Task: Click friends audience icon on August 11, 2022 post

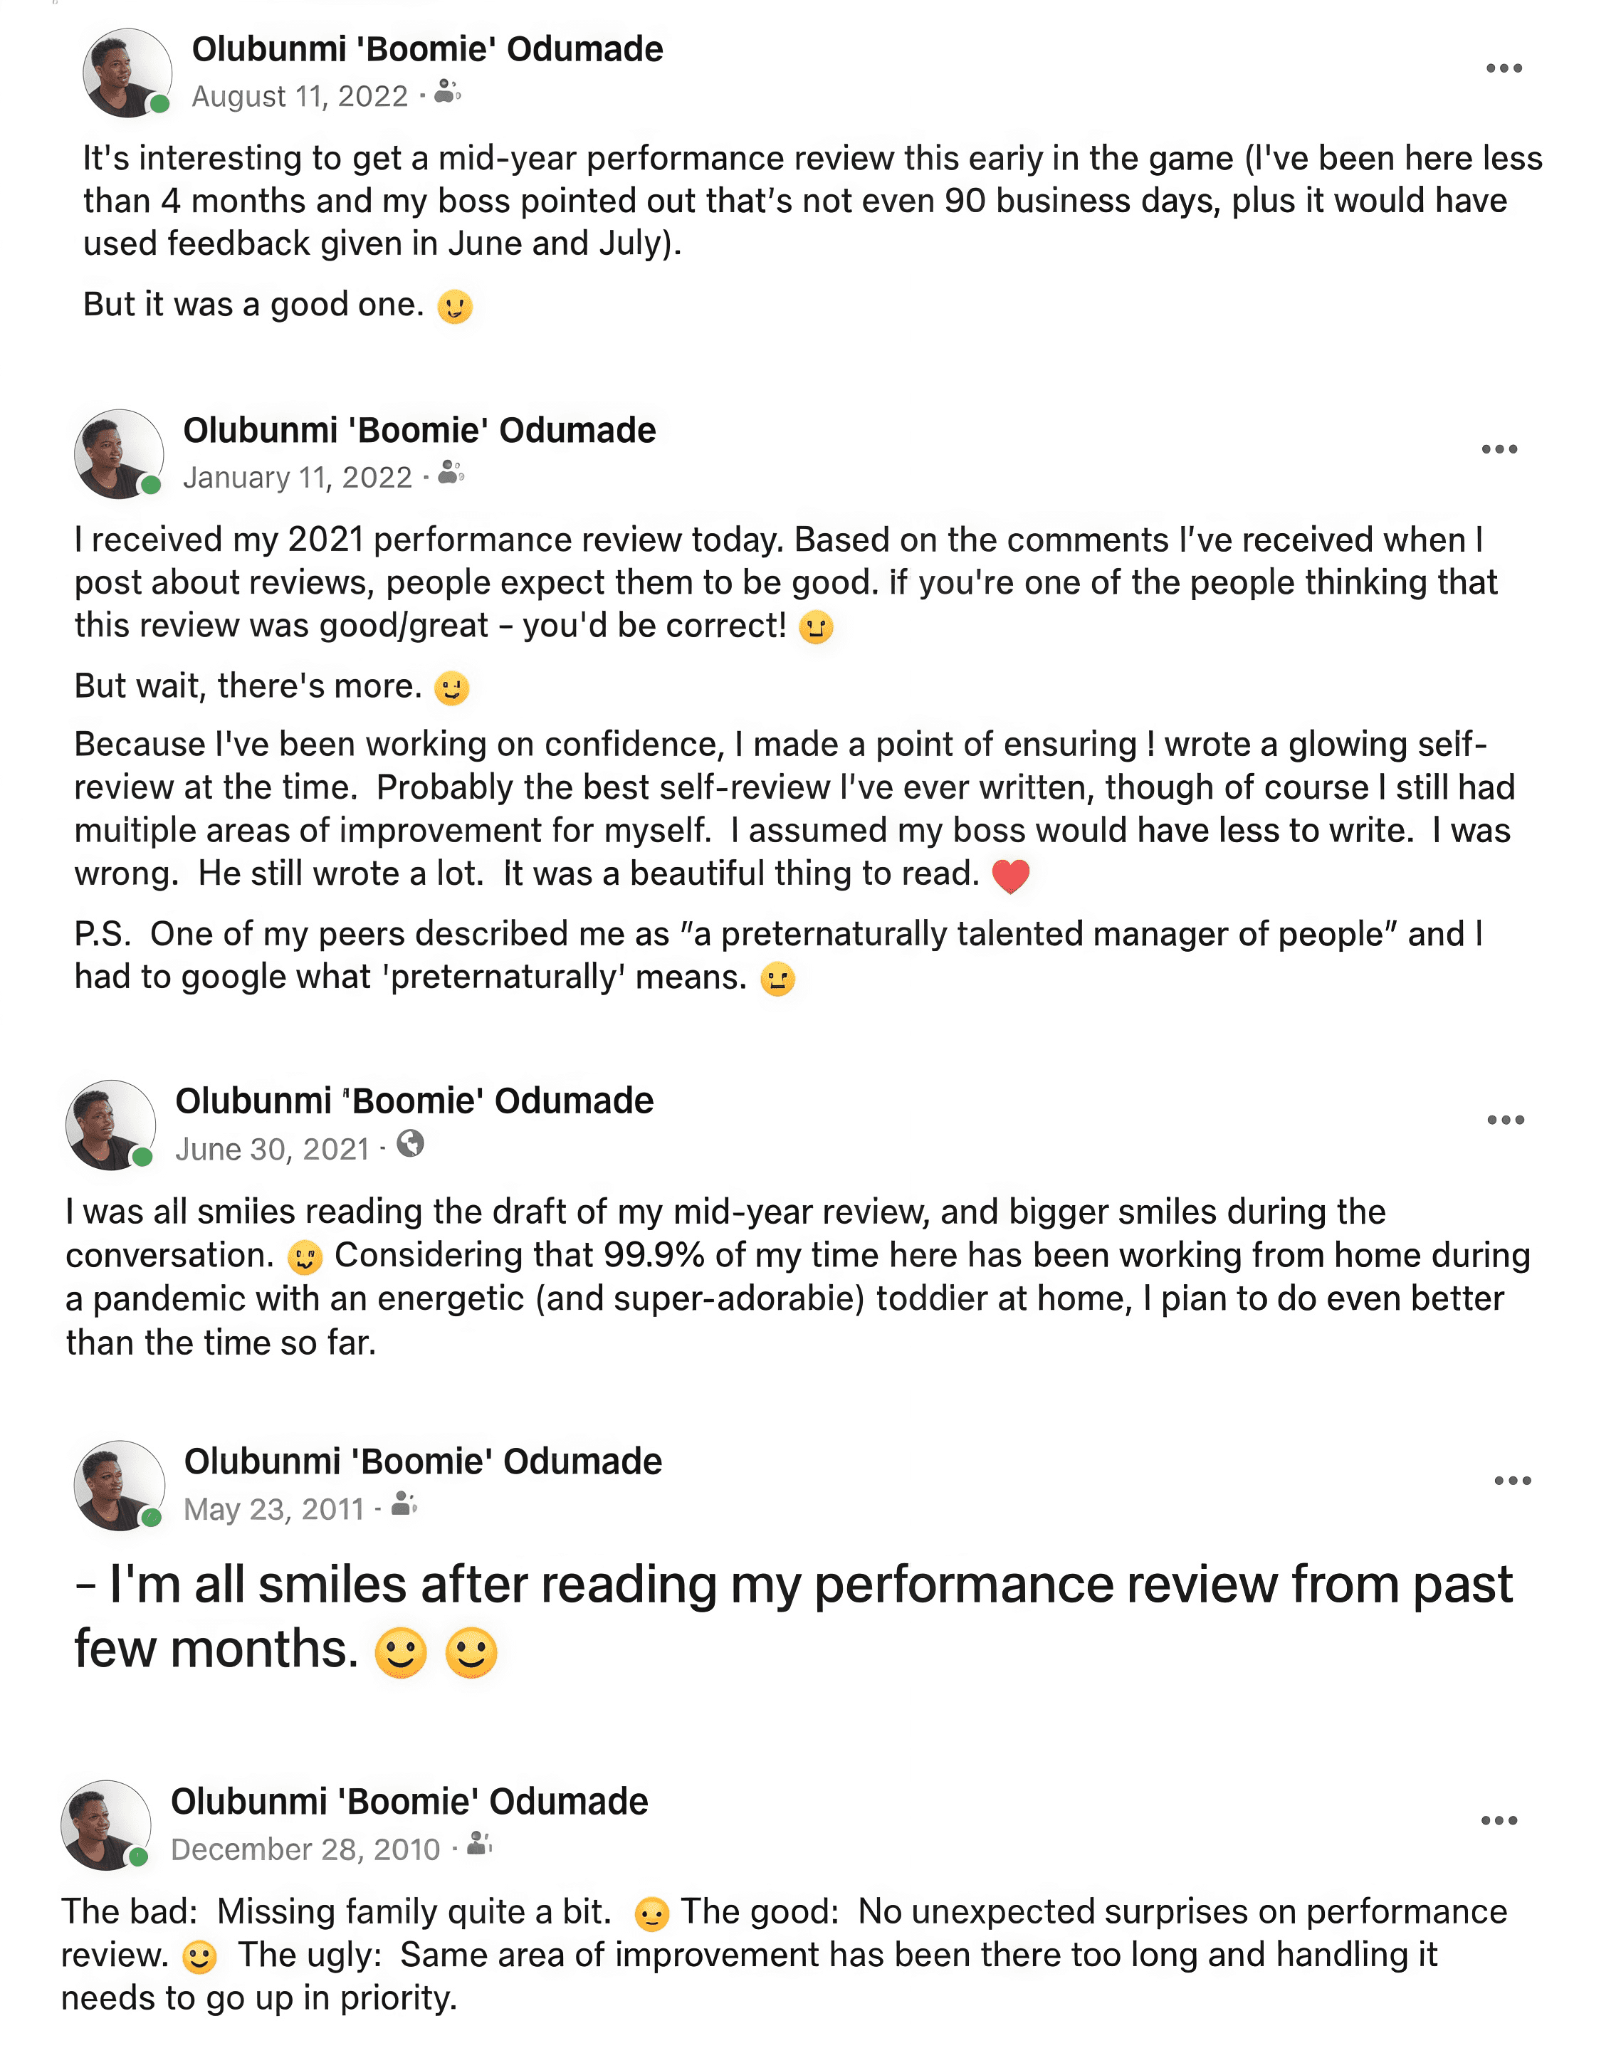Action: [447, 92]
